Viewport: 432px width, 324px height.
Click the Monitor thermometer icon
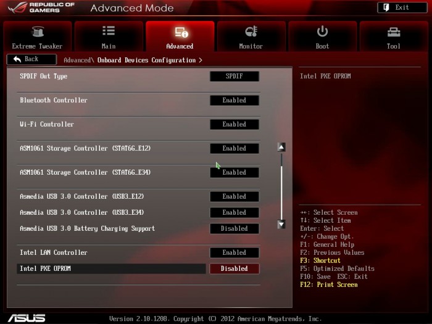251,31
